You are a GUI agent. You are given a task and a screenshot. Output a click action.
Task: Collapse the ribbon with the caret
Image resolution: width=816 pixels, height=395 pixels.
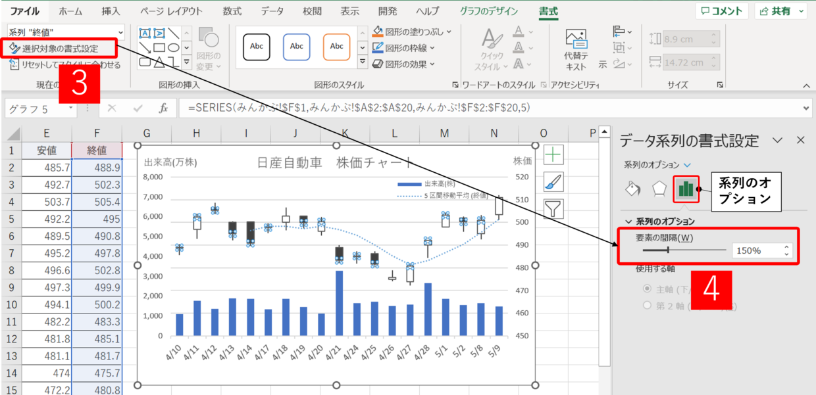point(807,85)
